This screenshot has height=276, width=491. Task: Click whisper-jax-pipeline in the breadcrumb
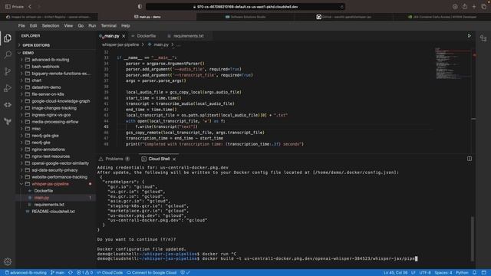click(120, 44)
